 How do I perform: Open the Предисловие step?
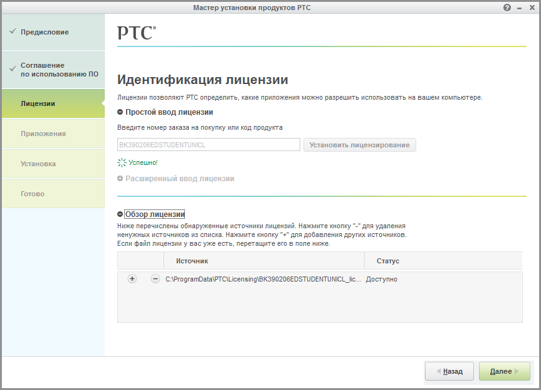coord(53,32)
